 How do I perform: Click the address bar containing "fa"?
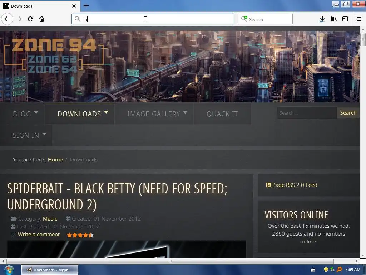tap(153, 19)
